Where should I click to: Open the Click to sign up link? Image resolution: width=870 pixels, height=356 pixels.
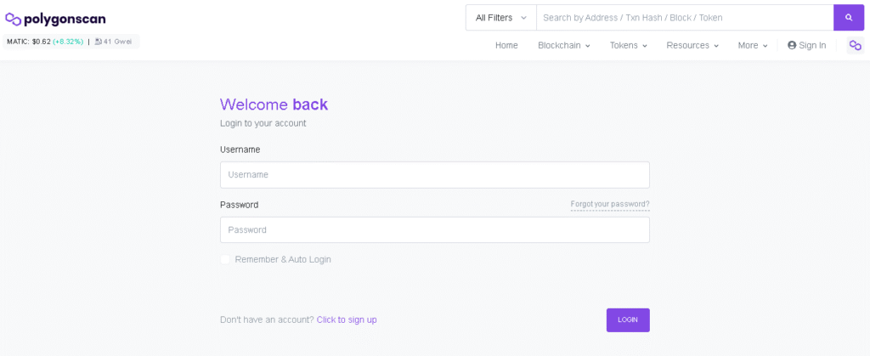pyautogui.click(x=347, y=320)
